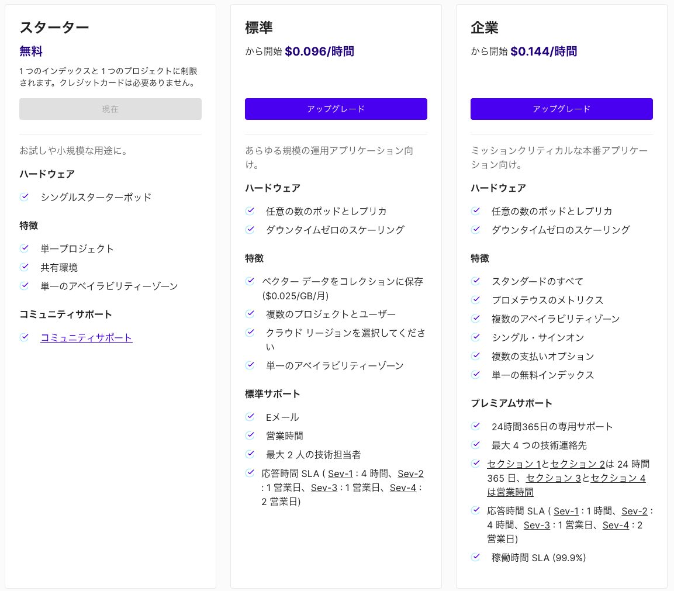The height and width of the screenshot is (591, 674).
Task: Click the 標準サポート section heading
Action: point(272,394)
